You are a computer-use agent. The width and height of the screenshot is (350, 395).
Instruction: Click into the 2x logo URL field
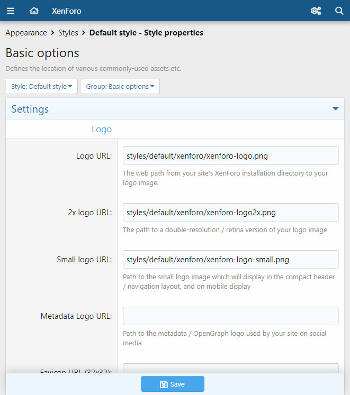[230, 212]
